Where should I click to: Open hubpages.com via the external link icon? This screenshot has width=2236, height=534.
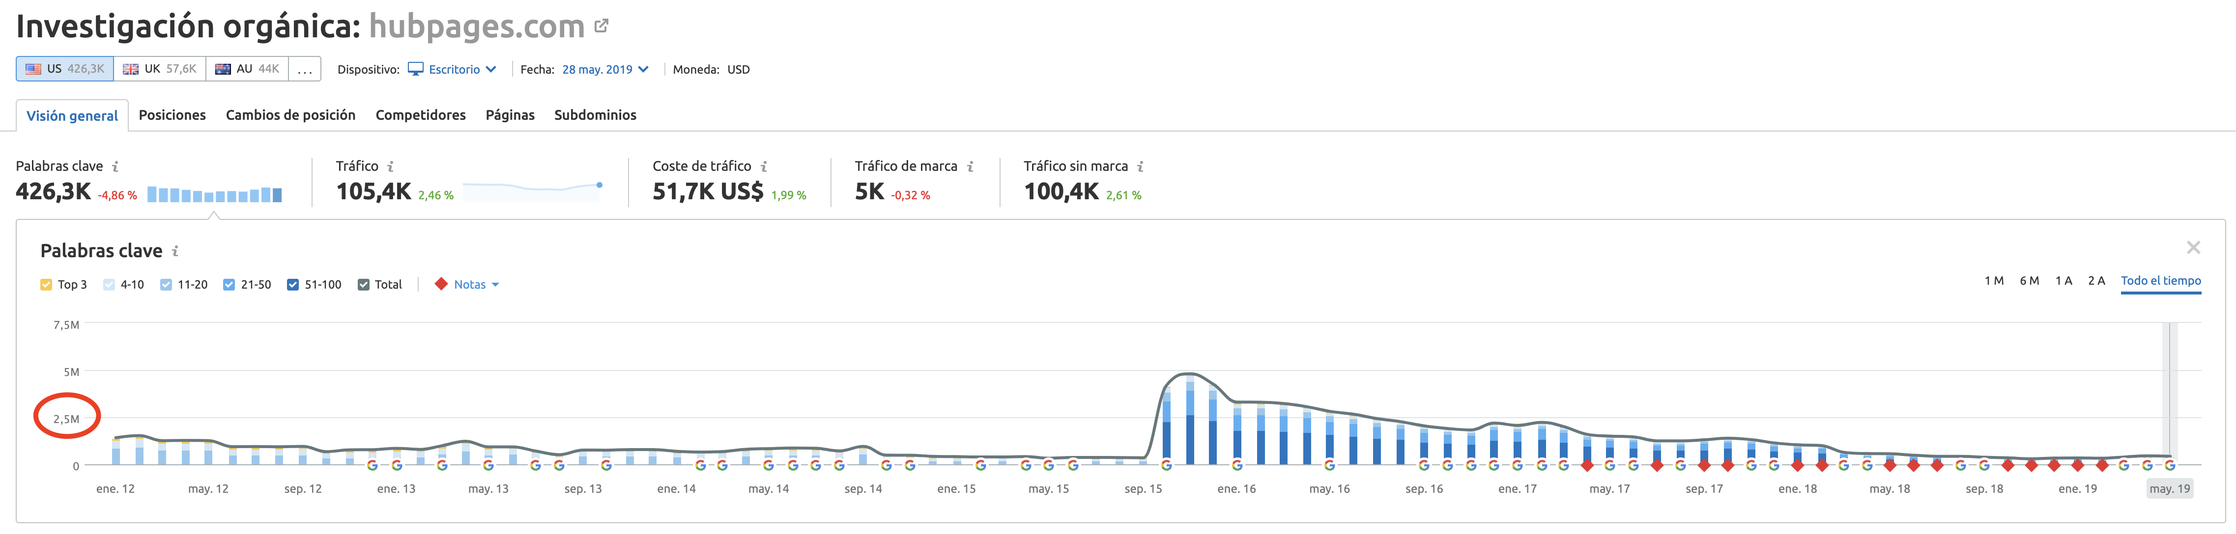(x=601, y=25)
